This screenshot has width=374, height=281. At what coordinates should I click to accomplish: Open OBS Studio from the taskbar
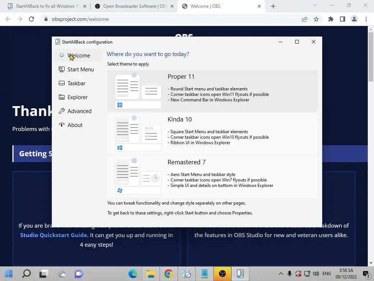(x=222, y=274)
